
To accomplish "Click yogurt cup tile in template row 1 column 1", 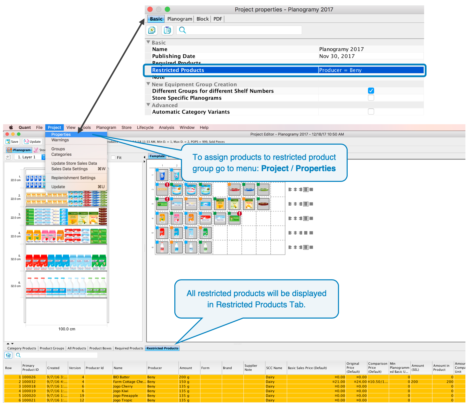I will 162,175.
